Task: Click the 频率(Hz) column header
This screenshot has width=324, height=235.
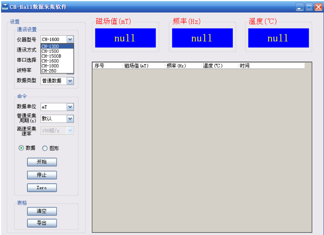Action: click(x=183, y=66)
